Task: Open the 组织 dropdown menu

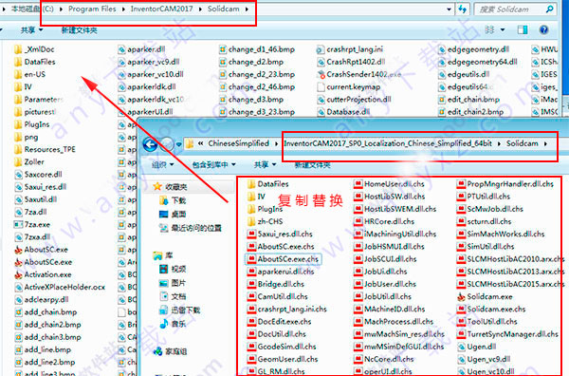Action: [162, 165]
